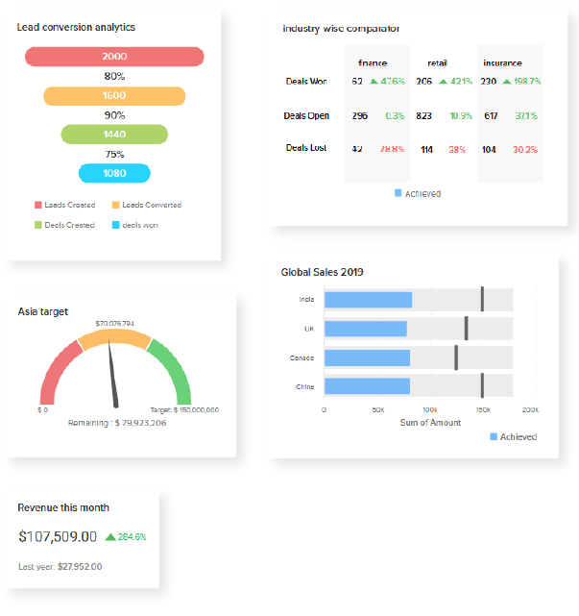
Task: Toggle the Deals Created legend item
Action: tap(65, 224)
